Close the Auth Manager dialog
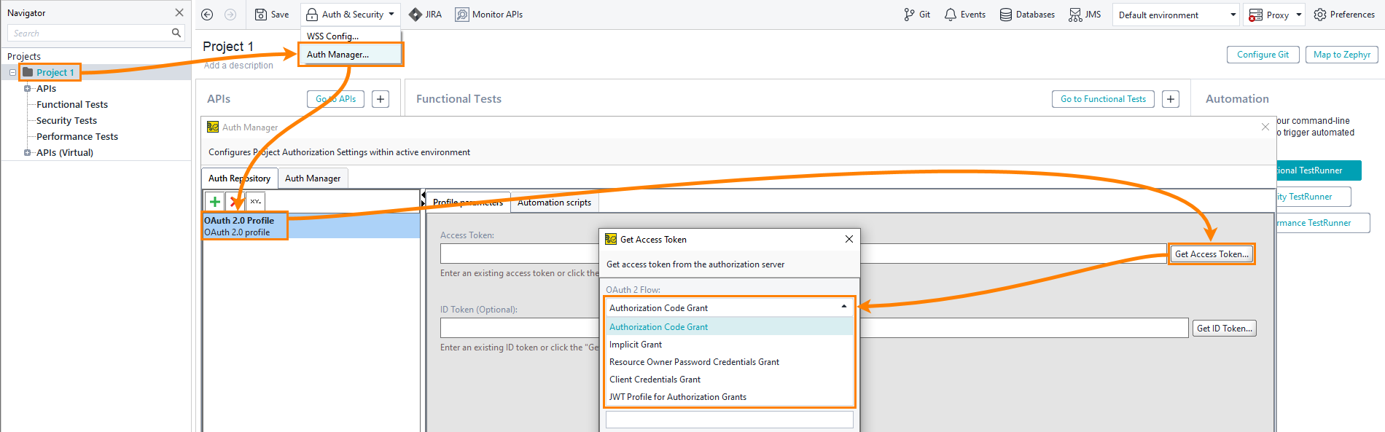Viewport: 1385px width, 432px height. (1265, 127)
